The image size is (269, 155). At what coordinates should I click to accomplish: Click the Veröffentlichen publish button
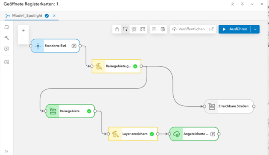click(x=189, y=29)
